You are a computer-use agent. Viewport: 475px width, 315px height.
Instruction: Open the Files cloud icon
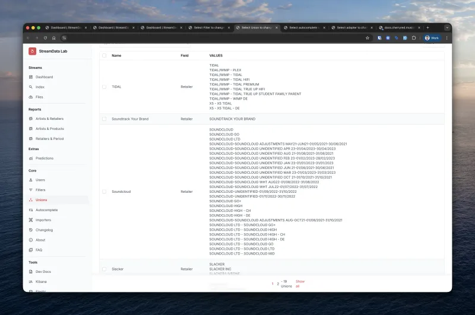point(31,97)
